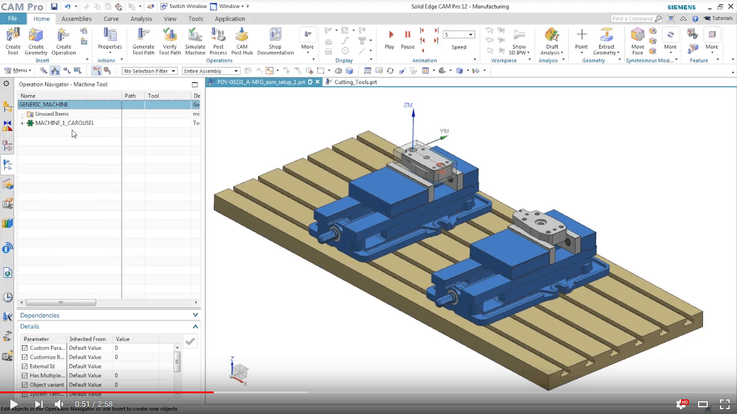This screenshot has height=414, width=737.
Task: Open the Analysis ribbon tab
Action: [141, 19]
